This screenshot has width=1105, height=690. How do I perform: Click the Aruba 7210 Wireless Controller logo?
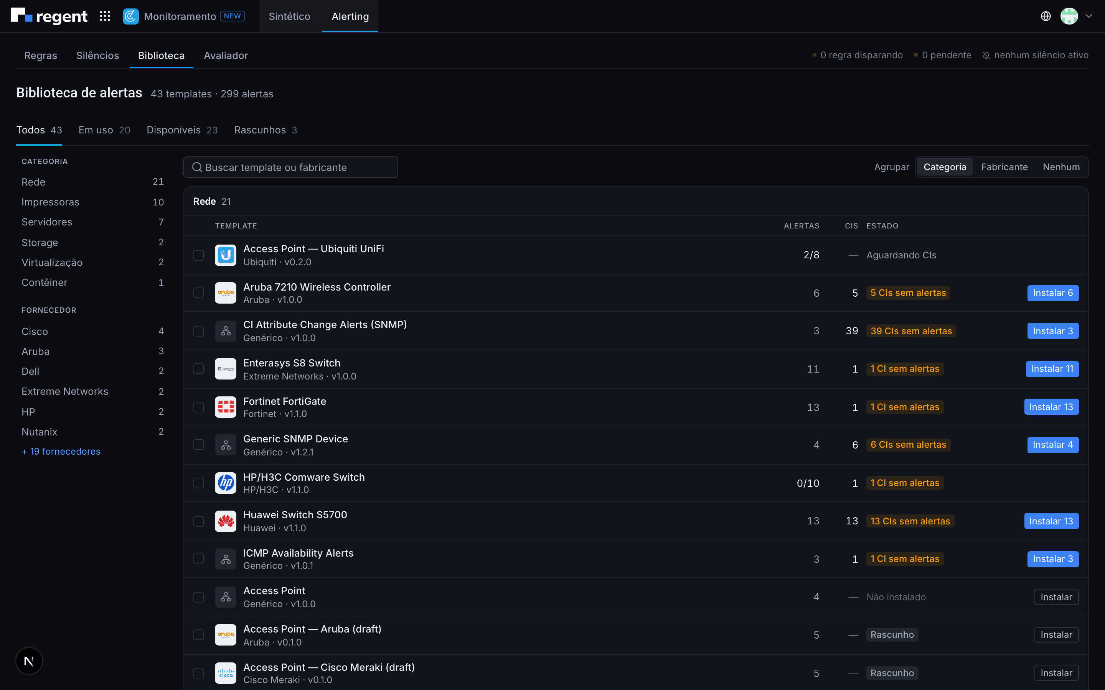pos(226,293)
